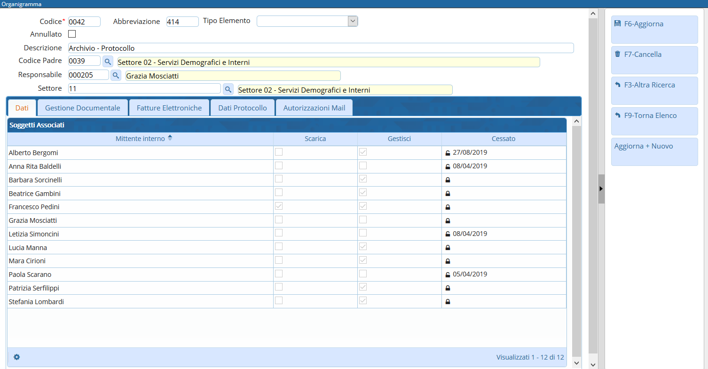Open the Settore lookup search icon

(228, 89)
